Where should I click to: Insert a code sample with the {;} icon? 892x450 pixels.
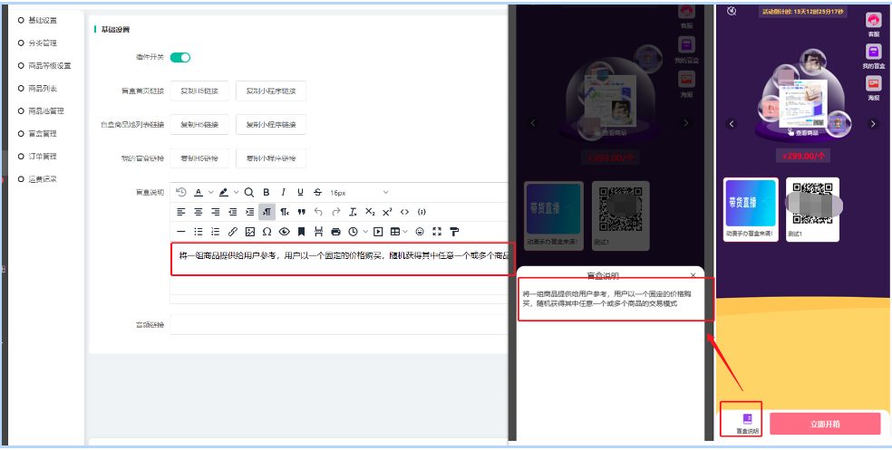coord(422,212)
